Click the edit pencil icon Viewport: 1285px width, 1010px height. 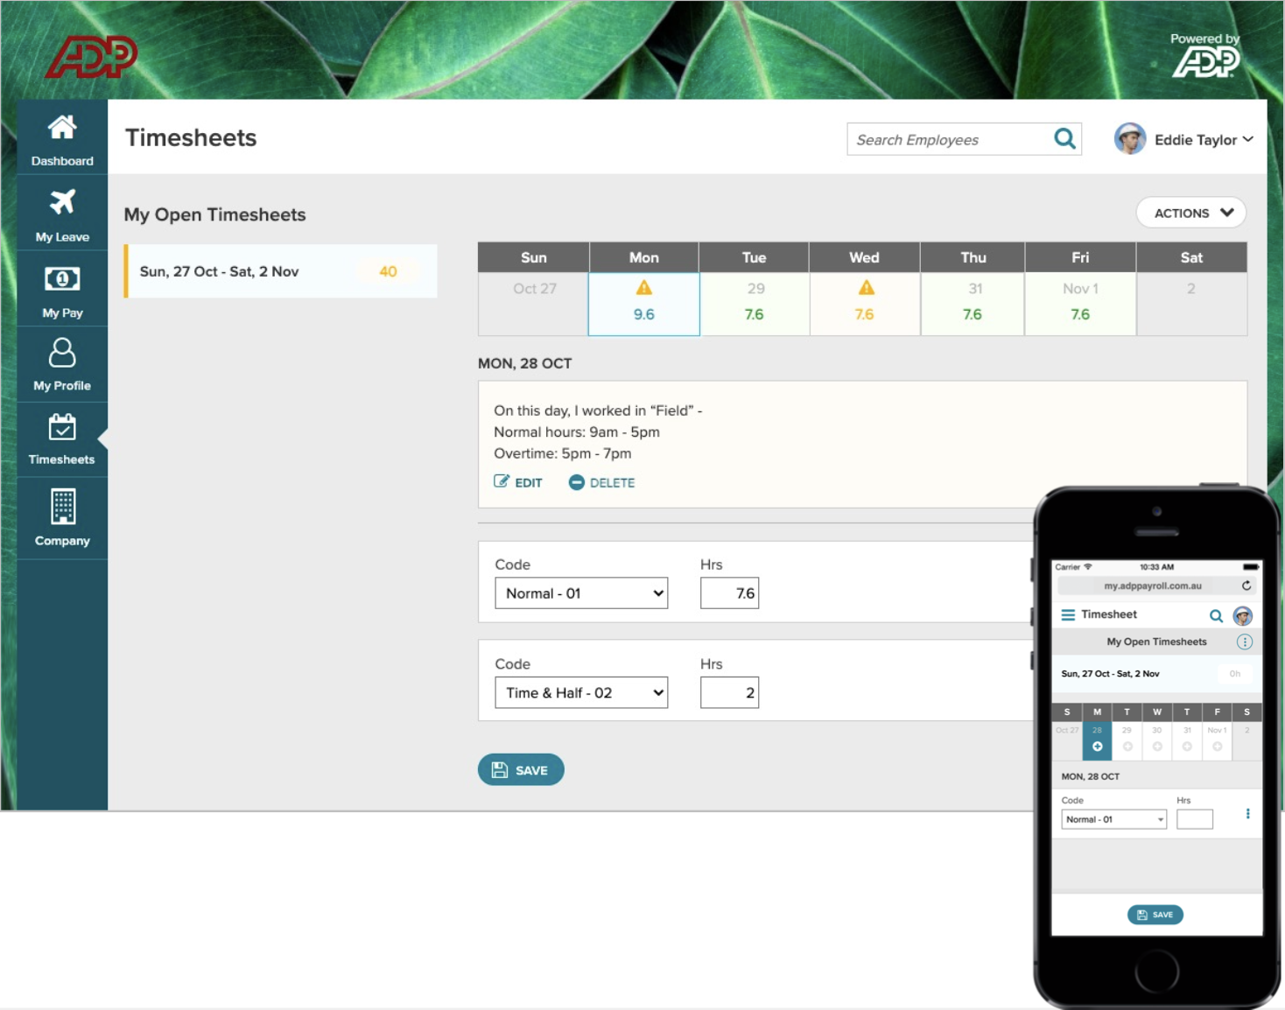click(502, 481)
